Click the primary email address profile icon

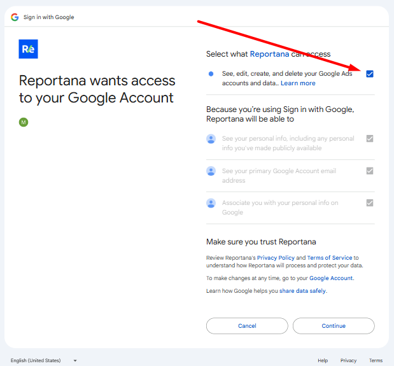pyautogui.click(x=211, y=171)
